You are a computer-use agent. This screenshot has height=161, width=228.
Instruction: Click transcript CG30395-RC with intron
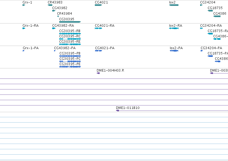[x=70, y=39]
